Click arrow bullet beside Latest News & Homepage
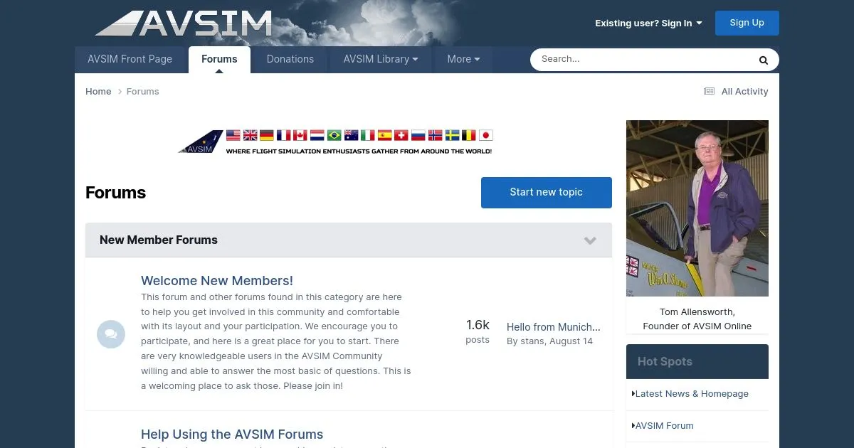 (x=633, y=393)
